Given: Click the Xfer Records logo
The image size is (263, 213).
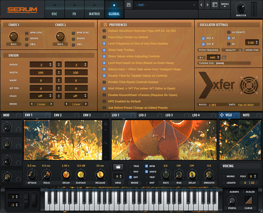Looking at the screenshot, I should pyautogui.click(x=216, y=85).
